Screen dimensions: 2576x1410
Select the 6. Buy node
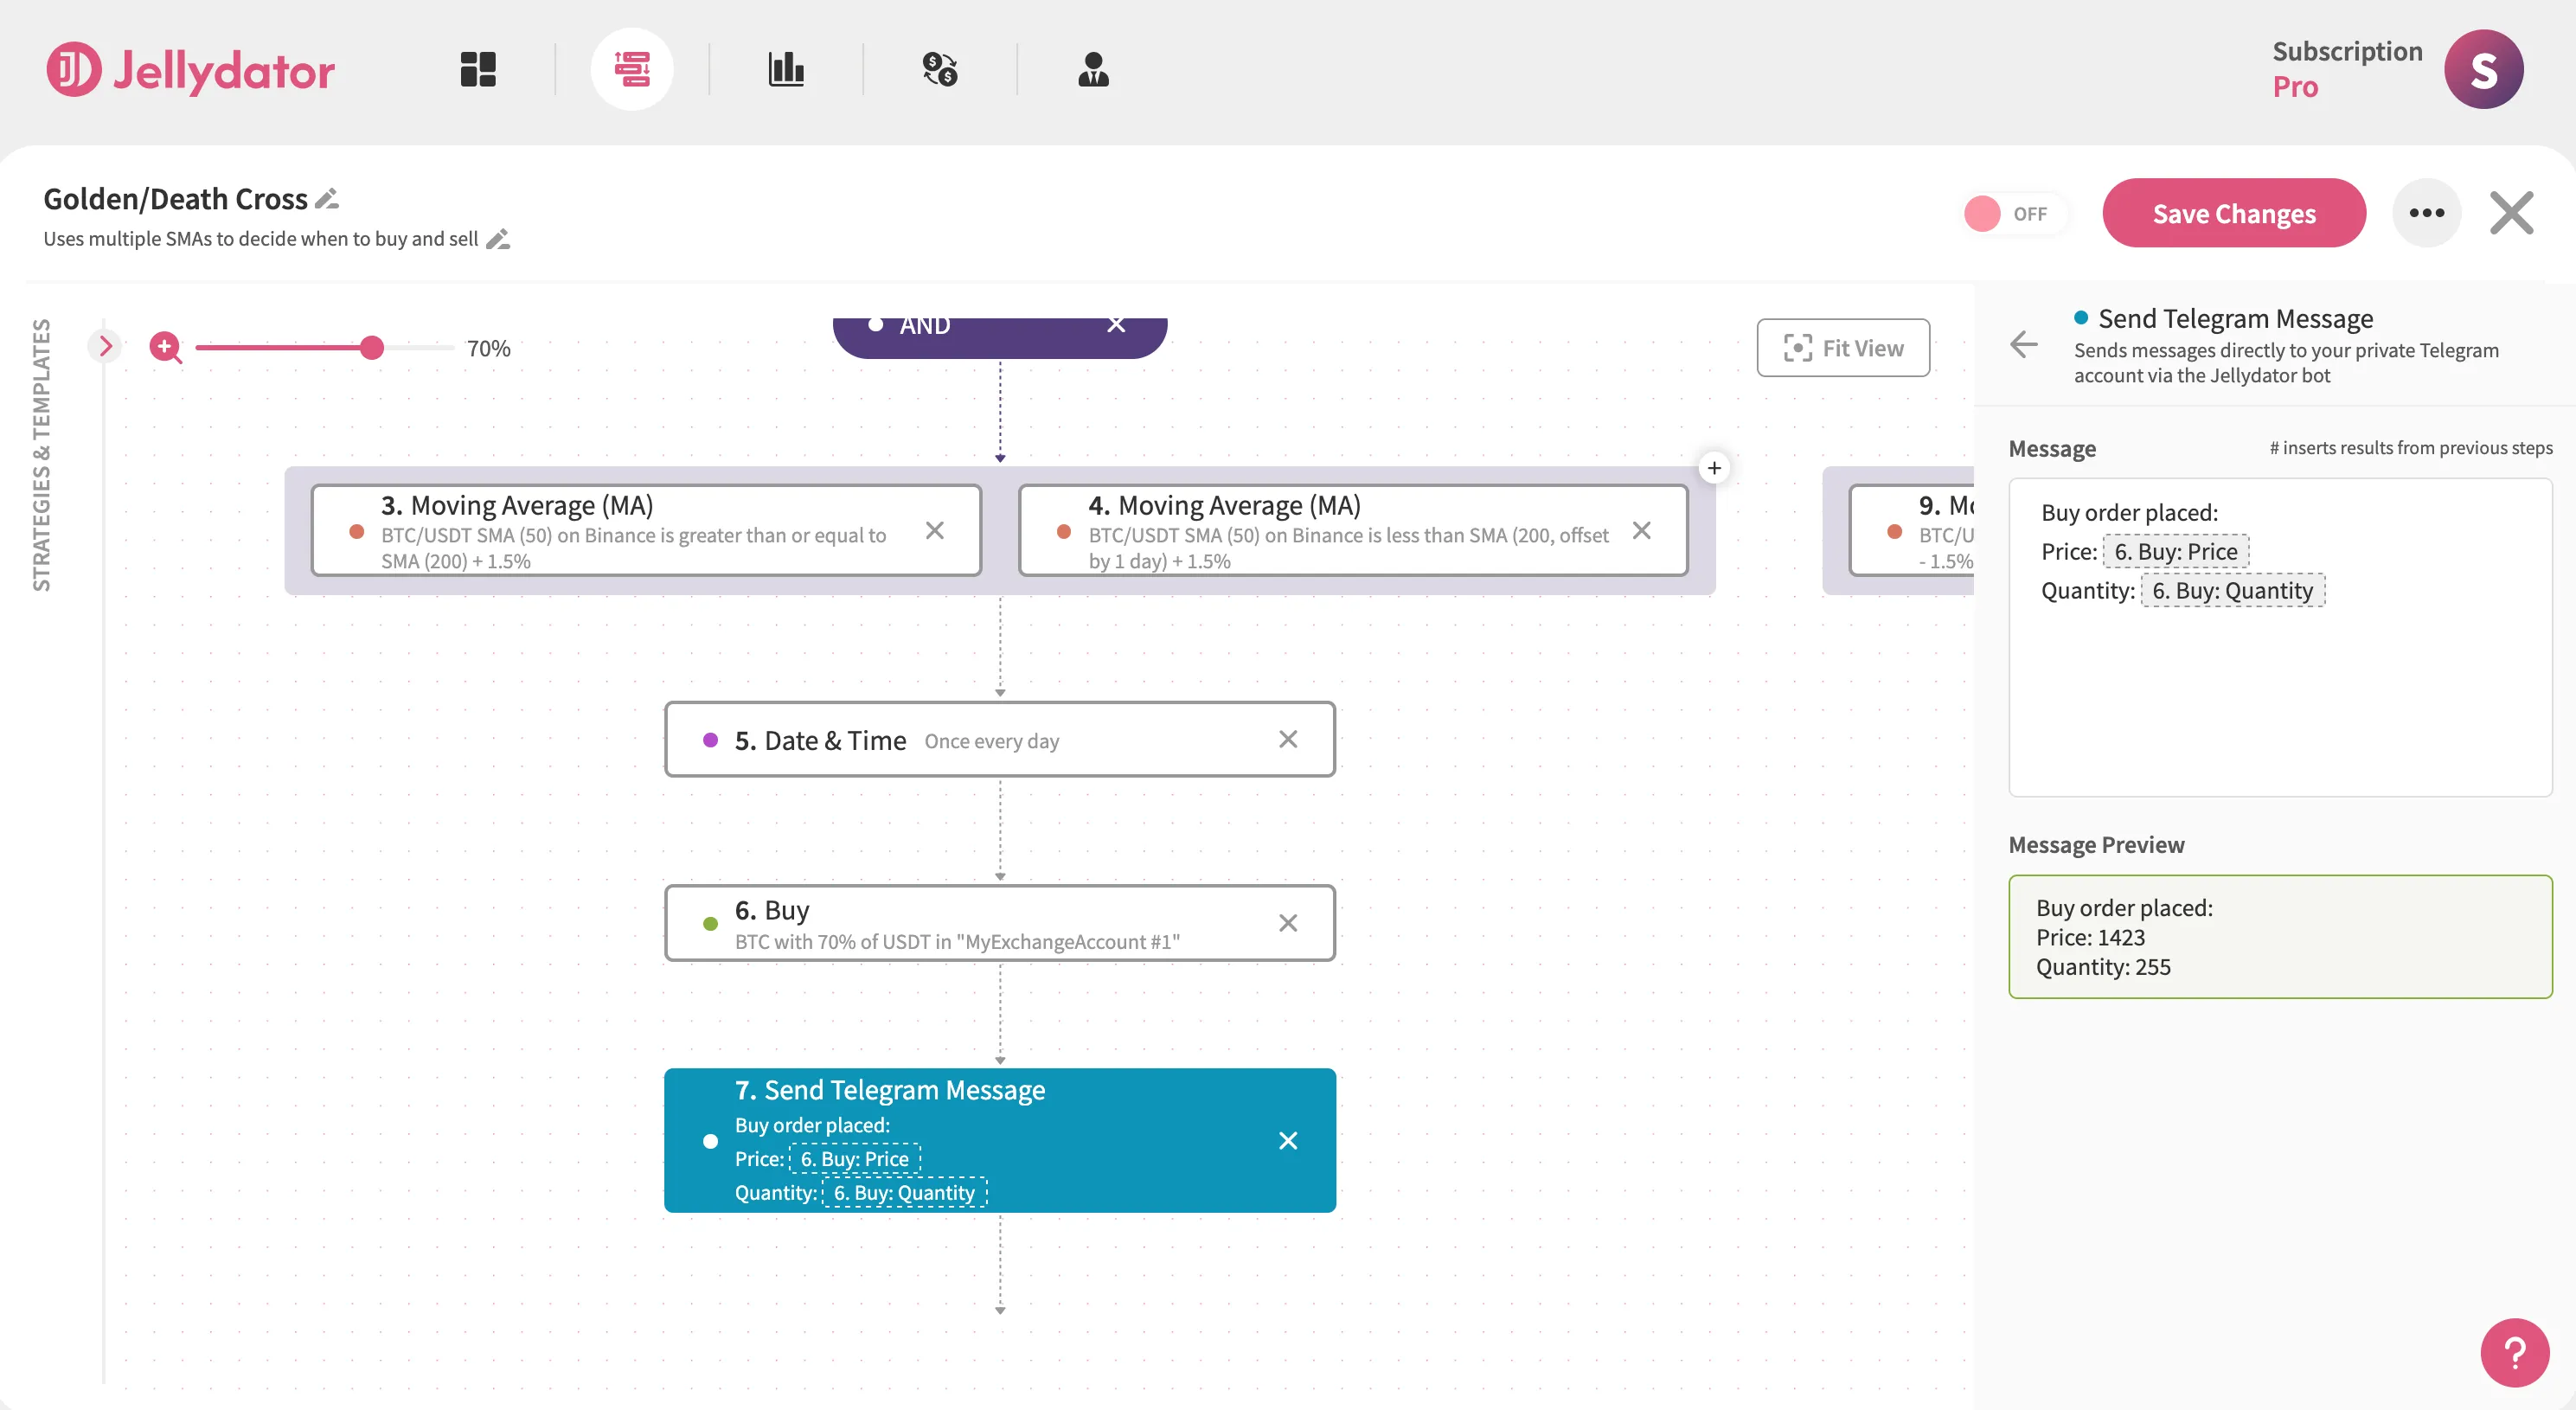[x=999, y=923]
